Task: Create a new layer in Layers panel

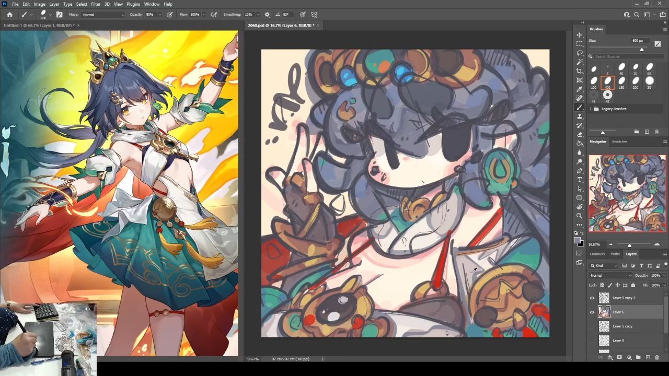Action: click(648, 357)
